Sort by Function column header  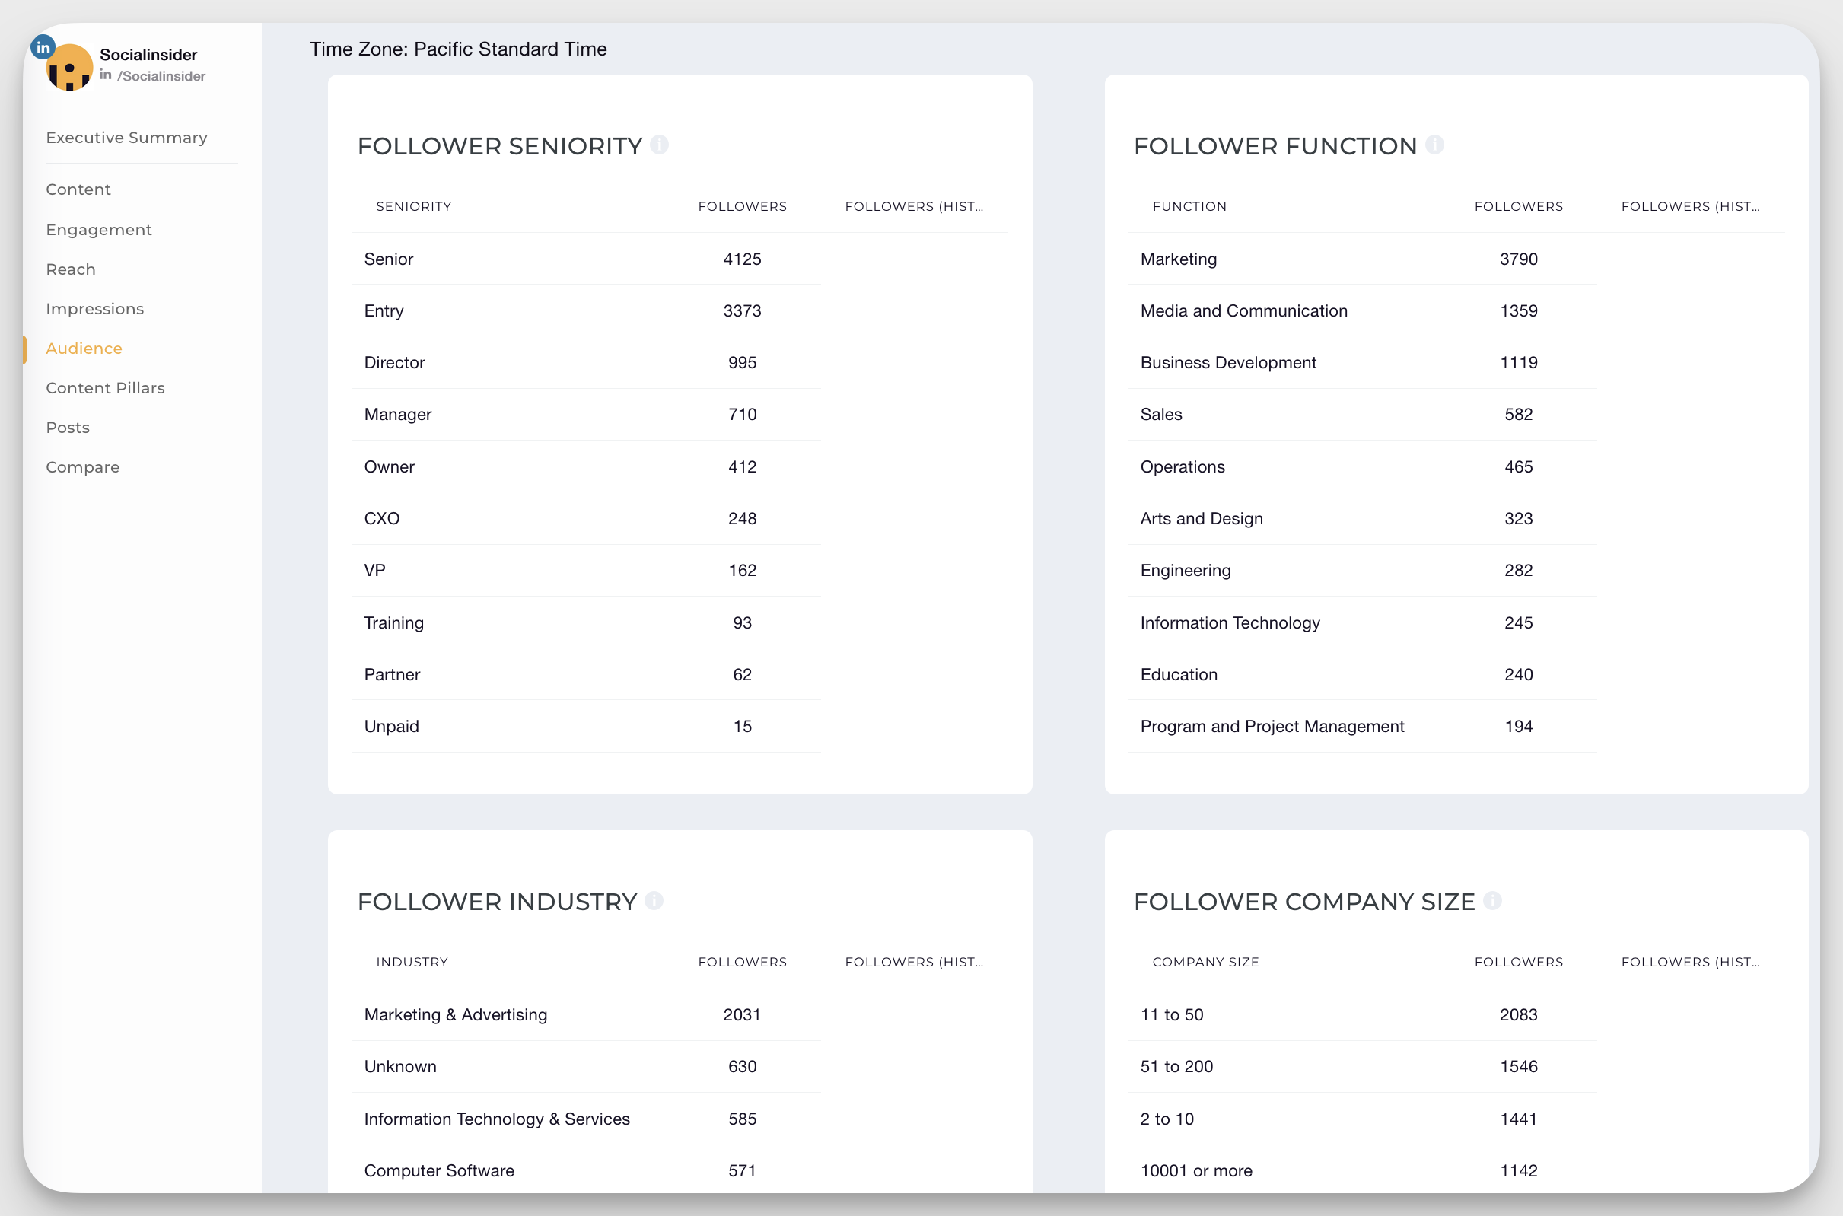1189,206
